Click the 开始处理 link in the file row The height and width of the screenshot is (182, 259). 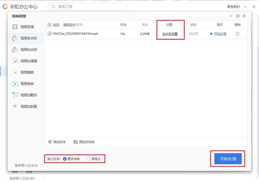point(220,34)
